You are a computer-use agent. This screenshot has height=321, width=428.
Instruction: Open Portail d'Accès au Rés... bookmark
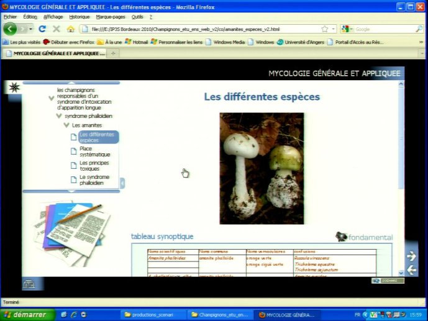tap(355, 42)
